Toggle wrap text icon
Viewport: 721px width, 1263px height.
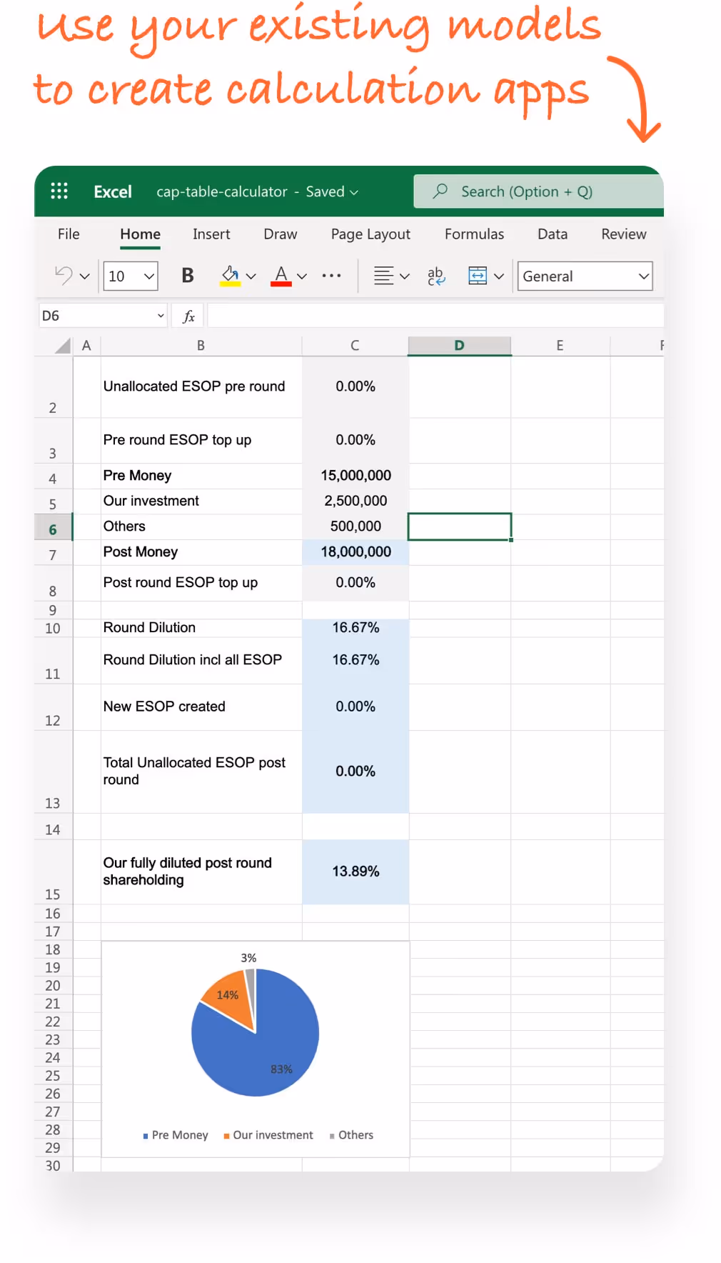click(x=435, y=276)
